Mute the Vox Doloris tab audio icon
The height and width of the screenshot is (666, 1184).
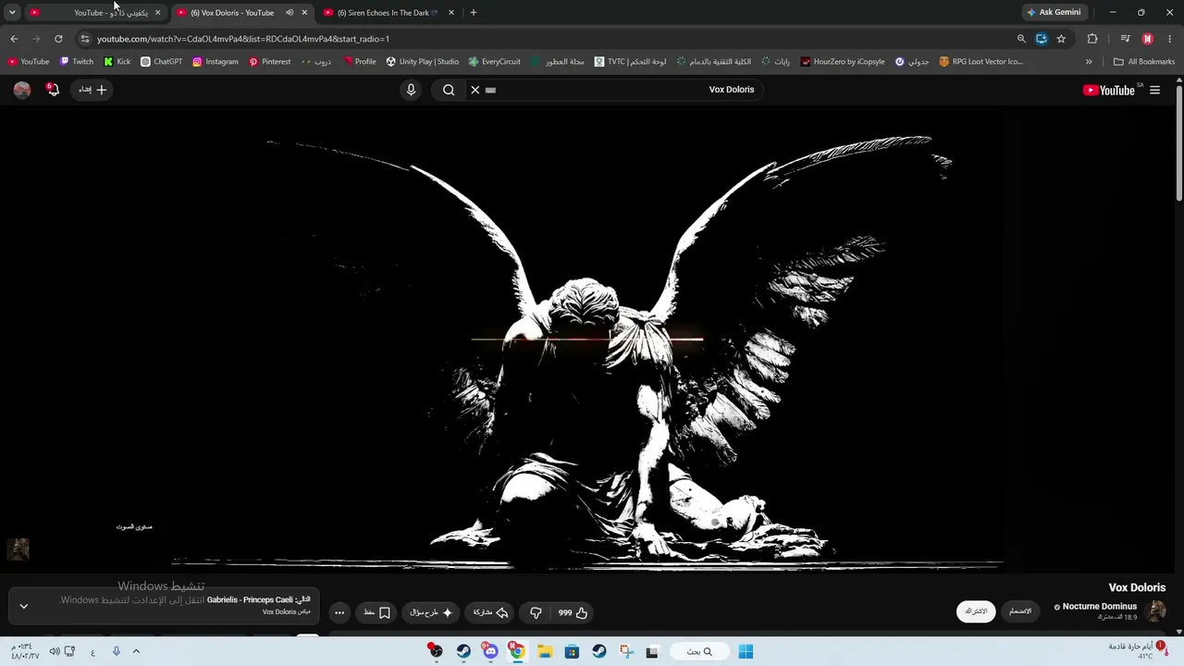(x=290, y=13)
